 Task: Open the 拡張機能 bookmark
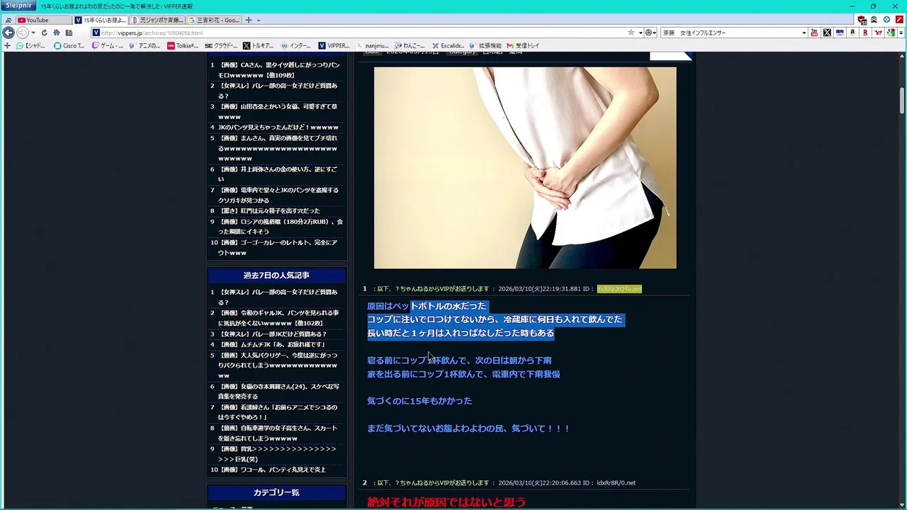click(x=485, y=45)
